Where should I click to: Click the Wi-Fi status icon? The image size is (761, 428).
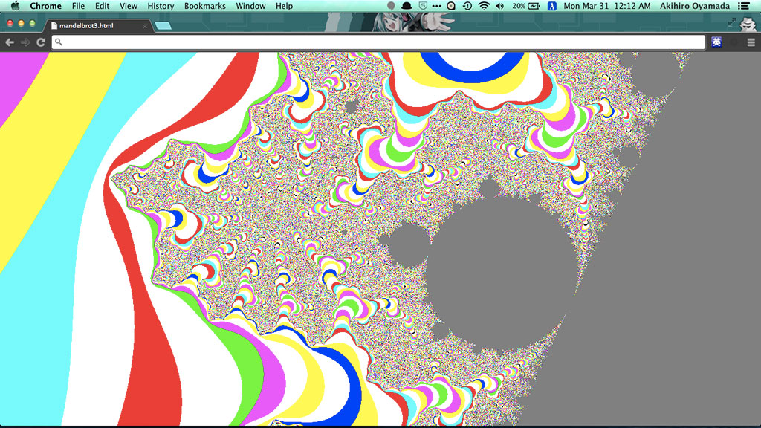(484, 6)
